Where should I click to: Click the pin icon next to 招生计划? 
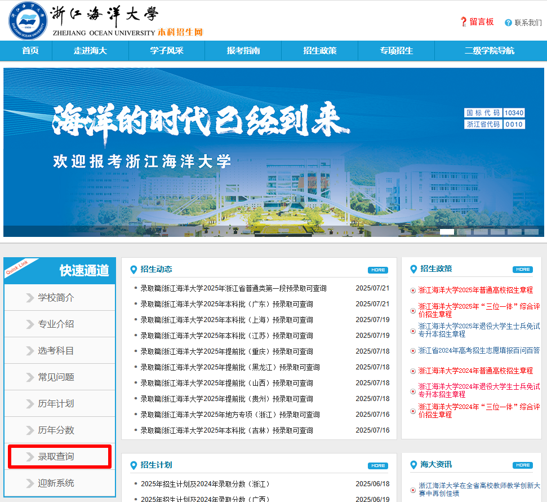134,465
